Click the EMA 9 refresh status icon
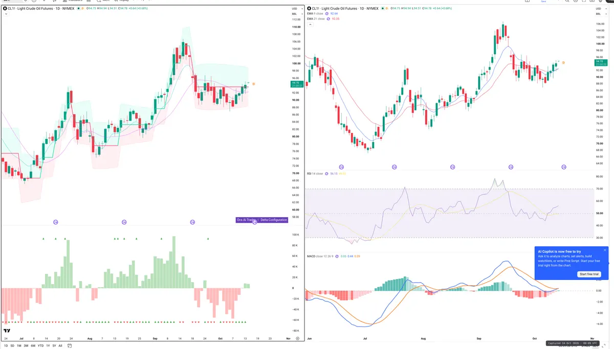 click(x=327, y=14)
